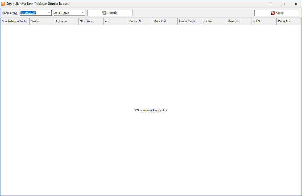The height and width of the screenshot is (196, 302).
Task: Click the Açıklama column header
Action: (67, 21)
